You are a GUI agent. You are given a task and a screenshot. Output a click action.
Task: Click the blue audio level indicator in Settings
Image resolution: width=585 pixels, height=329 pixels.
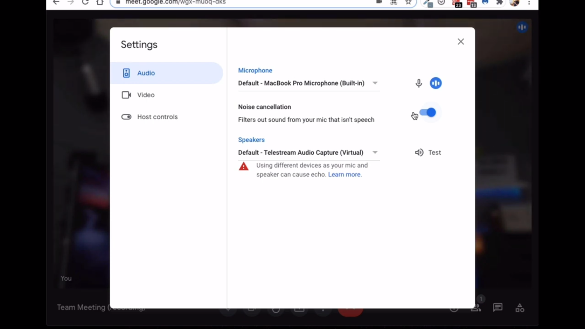coord(436,83)
